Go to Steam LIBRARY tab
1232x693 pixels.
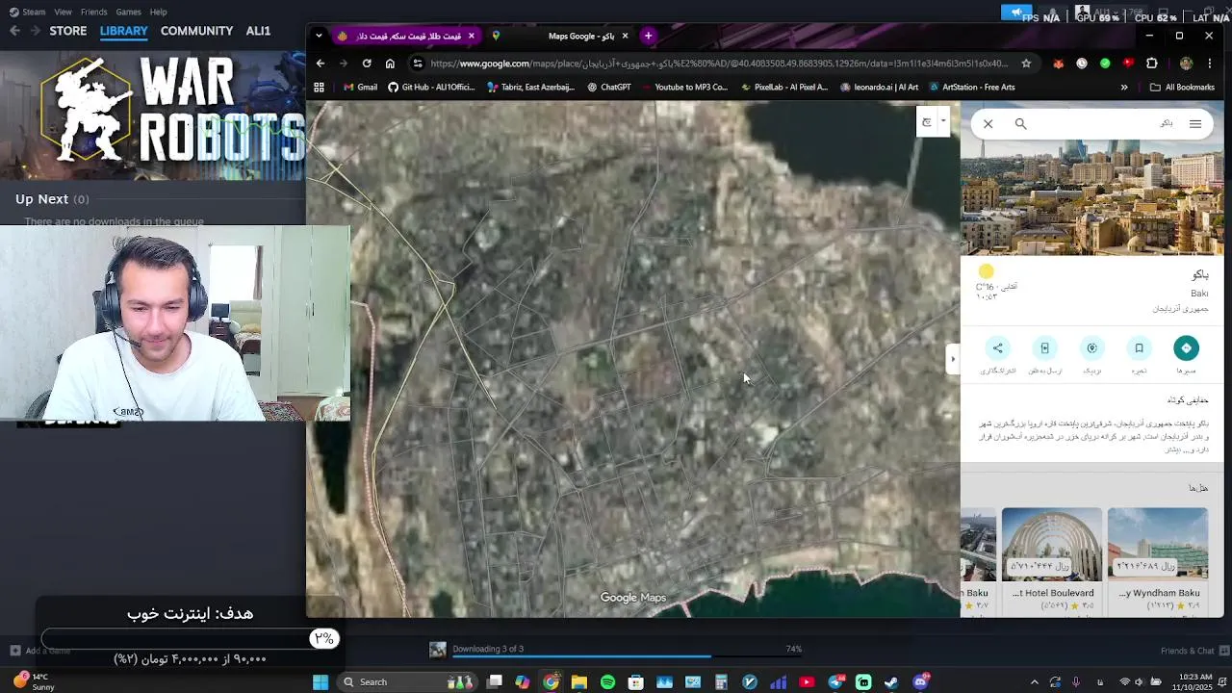pyautogui.click(x=123, y=31)
